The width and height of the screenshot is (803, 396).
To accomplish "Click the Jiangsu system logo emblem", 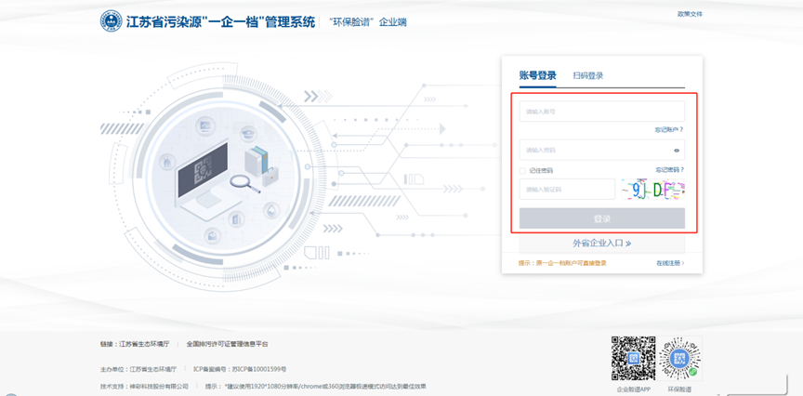I will tap(111, 20).
